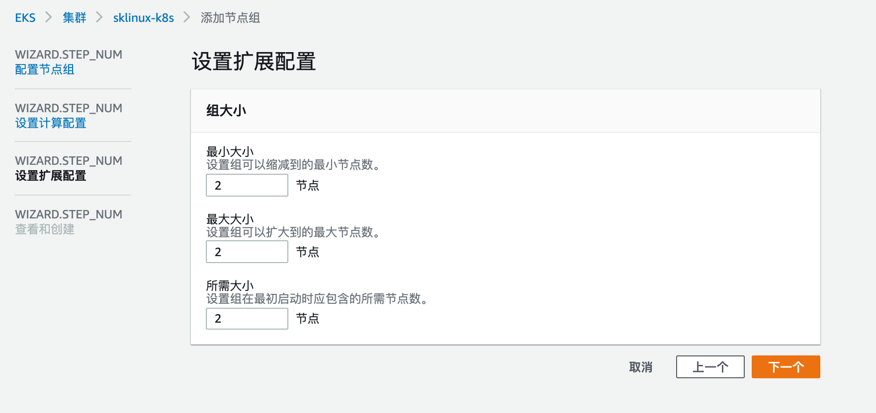Screen dimensions: 876x413
Task: Click the 设置组可以缩减到的最小节点数 description text
Action: click(x=293, y=165)
